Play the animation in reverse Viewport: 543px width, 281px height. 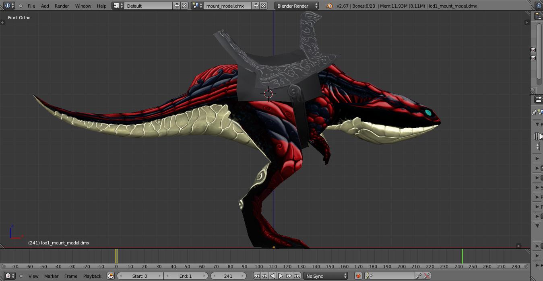coord(273,276)
